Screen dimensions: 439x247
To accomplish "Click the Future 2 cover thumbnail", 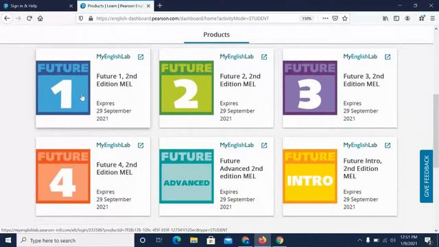I will 187,88.
